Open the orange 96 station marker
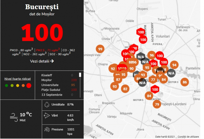This screenshot has height=139, width=204. [151, 55]
